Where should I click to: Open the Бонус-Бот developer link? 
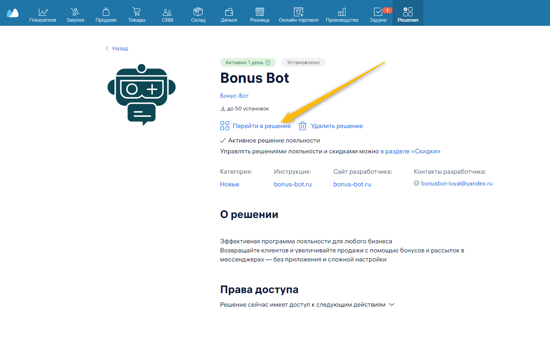click(x=234, y=96)
